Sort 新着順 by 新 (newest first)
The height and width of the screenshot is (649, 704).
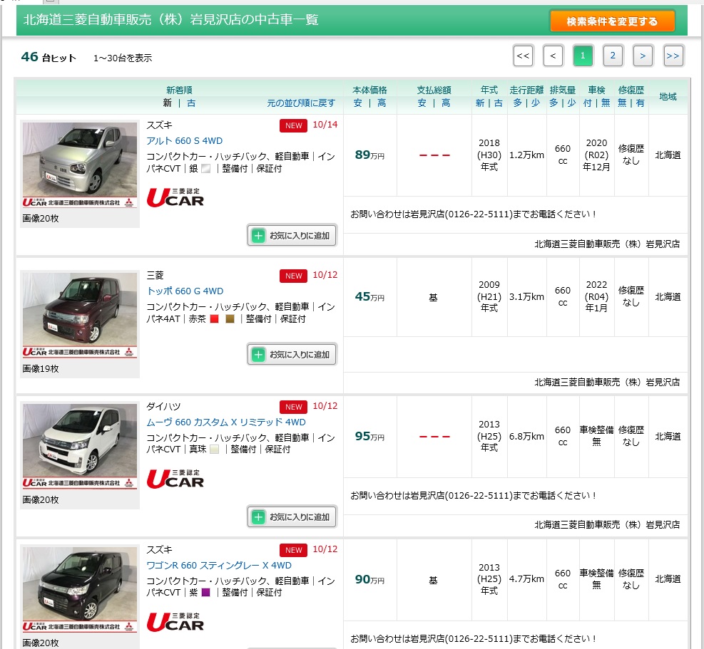[167, 103]
